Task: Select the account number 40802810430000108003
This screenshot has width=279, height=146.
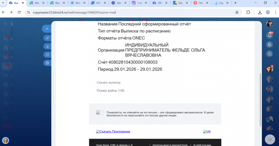Action: [x=133, y=62]
